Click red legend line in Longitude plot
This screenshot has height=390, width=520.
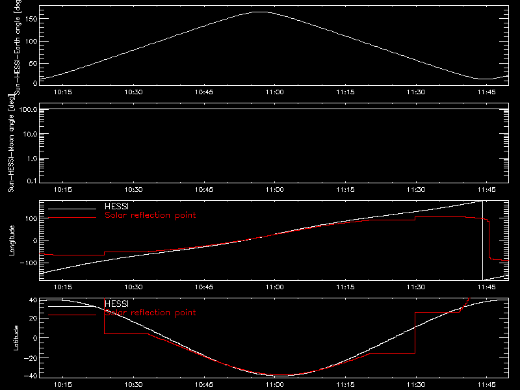[72, 218]
